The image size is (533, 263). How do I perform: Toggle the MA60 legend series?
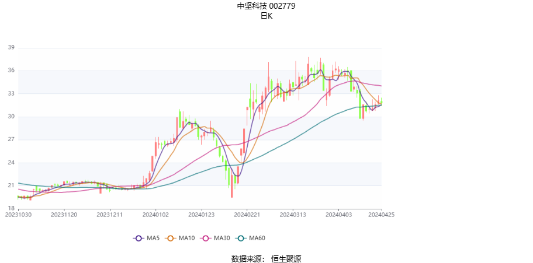[251, 239]
